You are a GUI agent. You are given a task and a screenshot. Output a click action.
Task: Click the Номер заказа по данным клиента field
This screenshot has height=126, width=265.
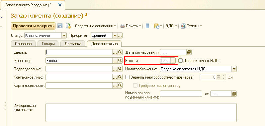click(181, 94)
